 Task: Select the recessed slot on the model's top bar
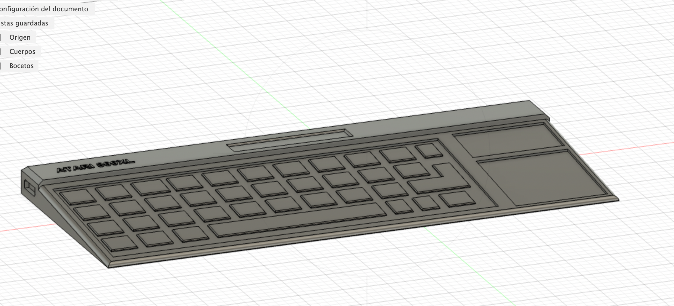(289, 140)
